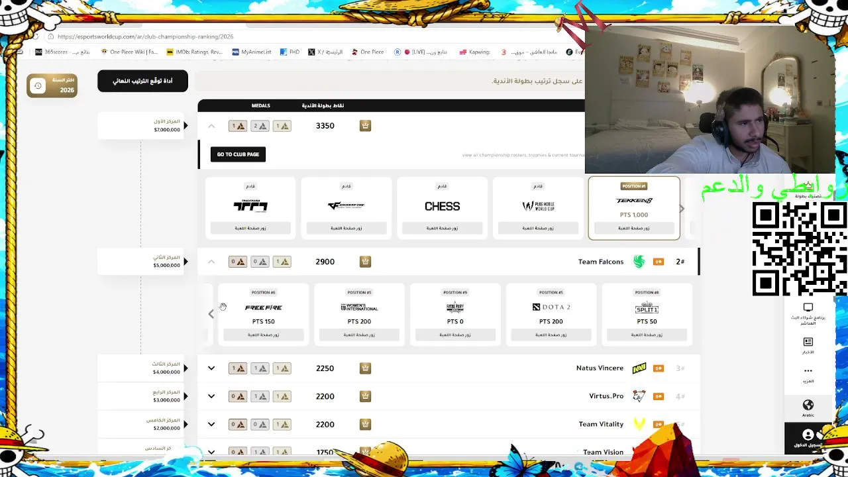Open the TrackMania game card
This screenshot has width=848, height=477.
tap(250, 208)
